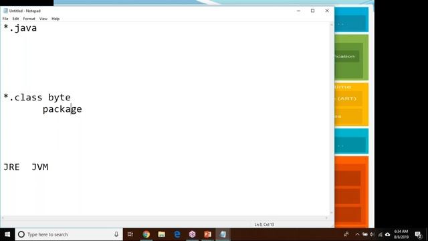The height and width of the screenshot is (241, 428).
Task: Open the View menu in Notepad
Action: click(43, 19)
